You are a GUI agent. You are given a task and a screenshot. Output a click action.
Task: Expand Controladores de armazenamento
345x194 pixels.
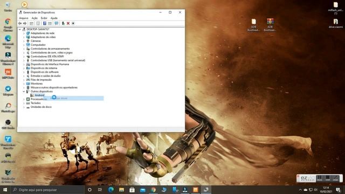pyautogui.click(x=24, y=48)
